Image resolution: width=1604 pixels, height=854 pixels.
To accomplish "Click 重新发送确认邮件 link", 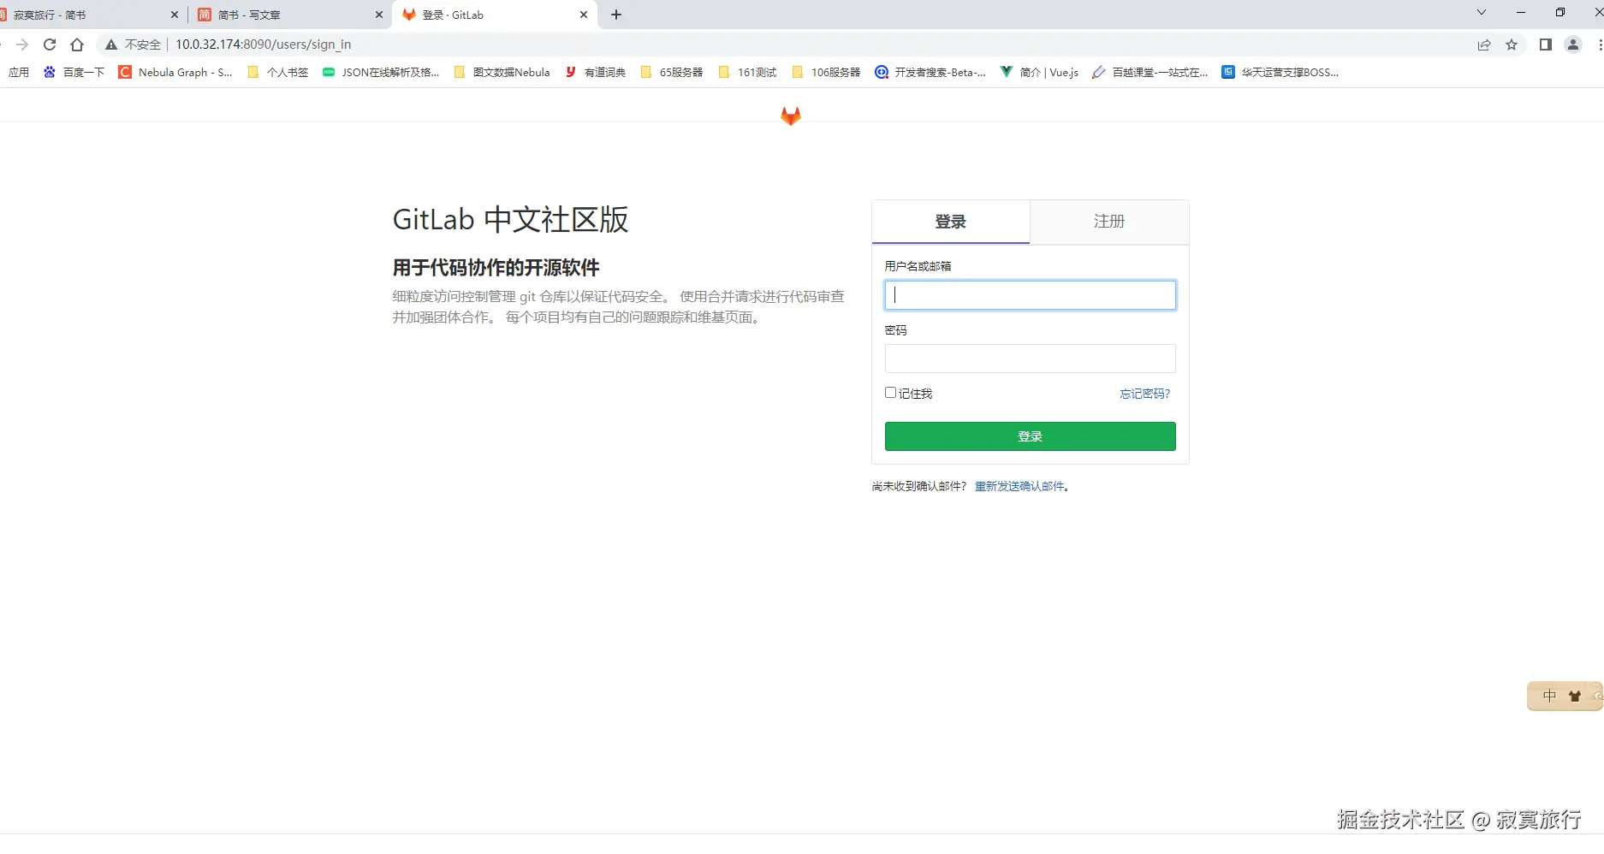I will [1019, 486].
